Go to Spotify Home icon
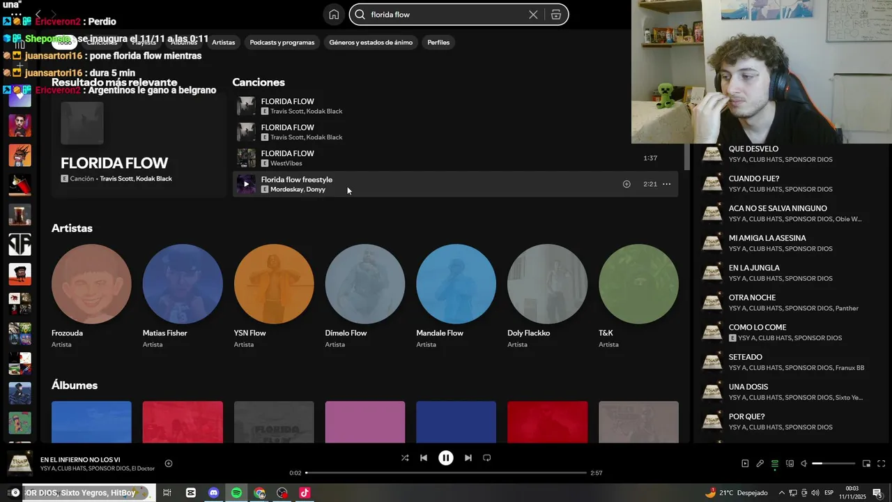This screenshot has width=892, height=502. click(334, 15)
